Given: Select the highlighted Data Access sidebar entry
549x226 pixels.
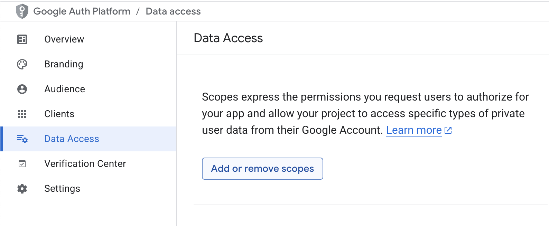Looking at the screenshot, I should [72, 139].
